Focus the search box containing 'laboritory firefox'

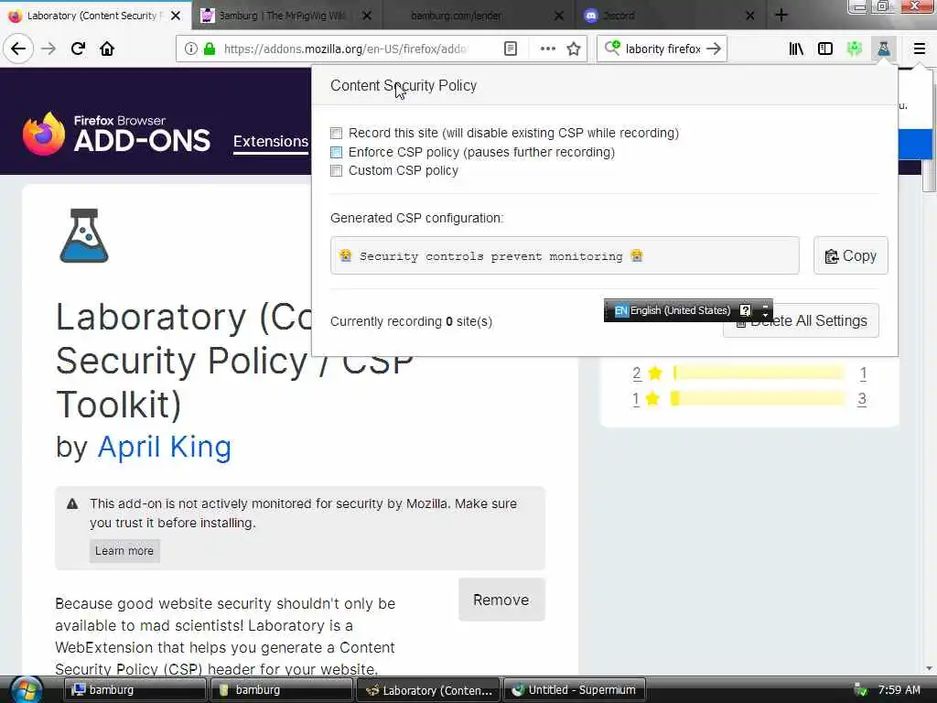662,49
